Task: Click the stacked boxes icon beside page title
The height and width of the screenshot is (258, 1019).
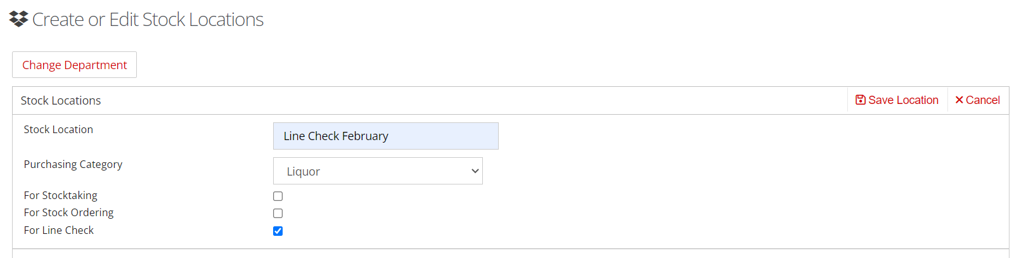Action: point(19,19)
